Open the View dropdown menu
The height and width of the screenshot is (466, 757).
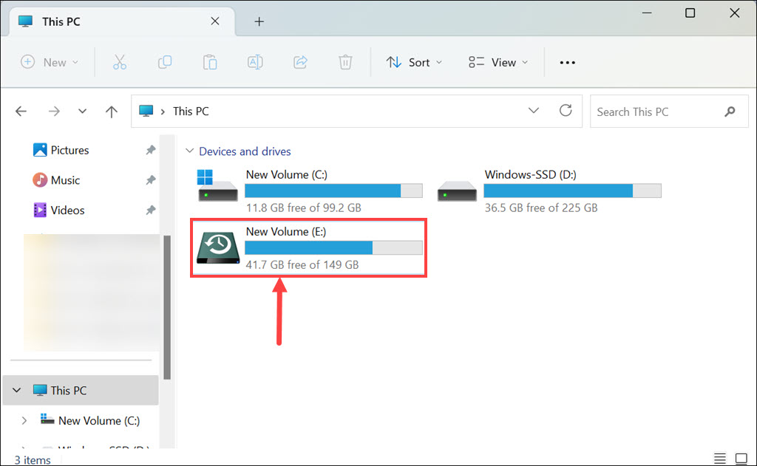click(498, 63)
